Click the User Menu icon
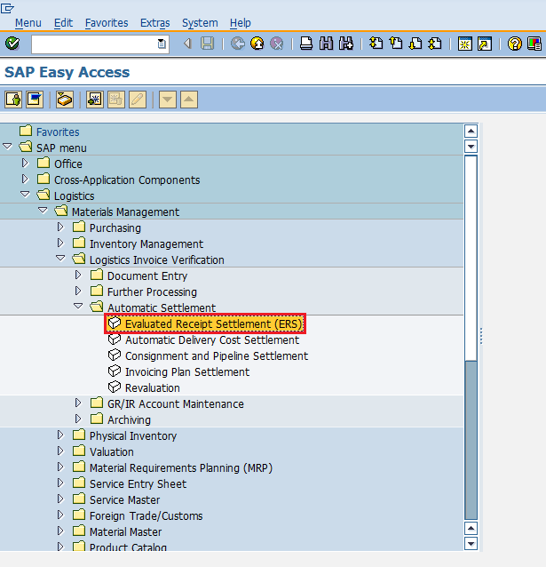The width and height of the screenshot is (546, 567). [13, 100]
